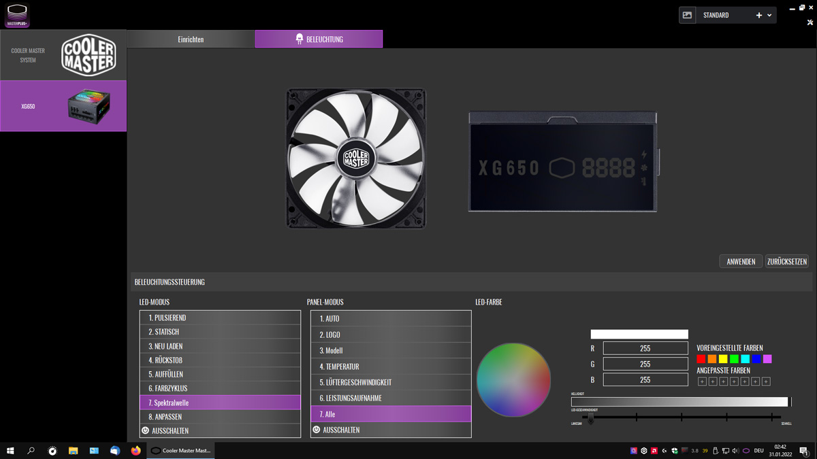The height and width of the screenshot is (459, 817).
Task: Add a custom color in first slot
Action: pyautogui.click(x=703, y=381)
